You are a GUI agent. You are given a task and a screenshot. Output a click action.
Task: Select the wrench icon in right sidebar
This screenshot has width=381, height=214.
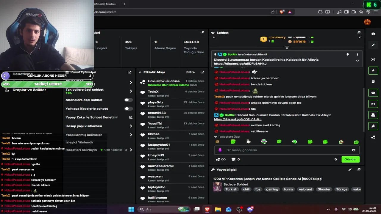tap(373, 126)
